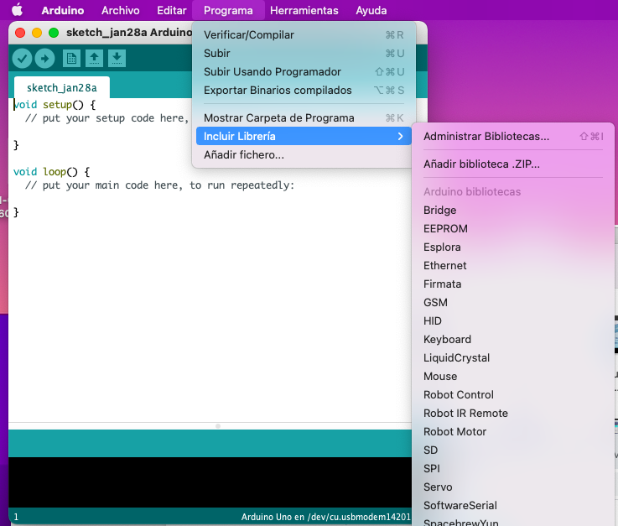Select Añadir biblioteca .ZIP...
Screen dimensions: 618x526
[513, 164]
